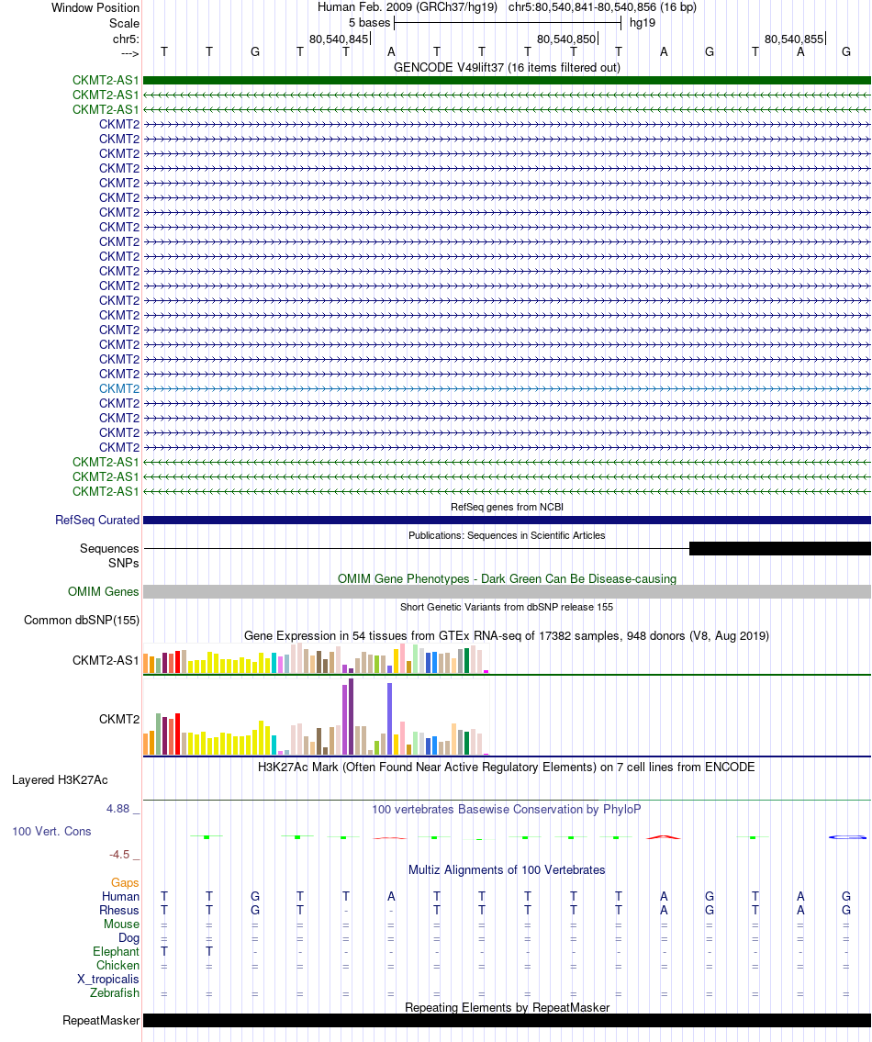Click the 80,540,845 ruler position

pos(339,39)
